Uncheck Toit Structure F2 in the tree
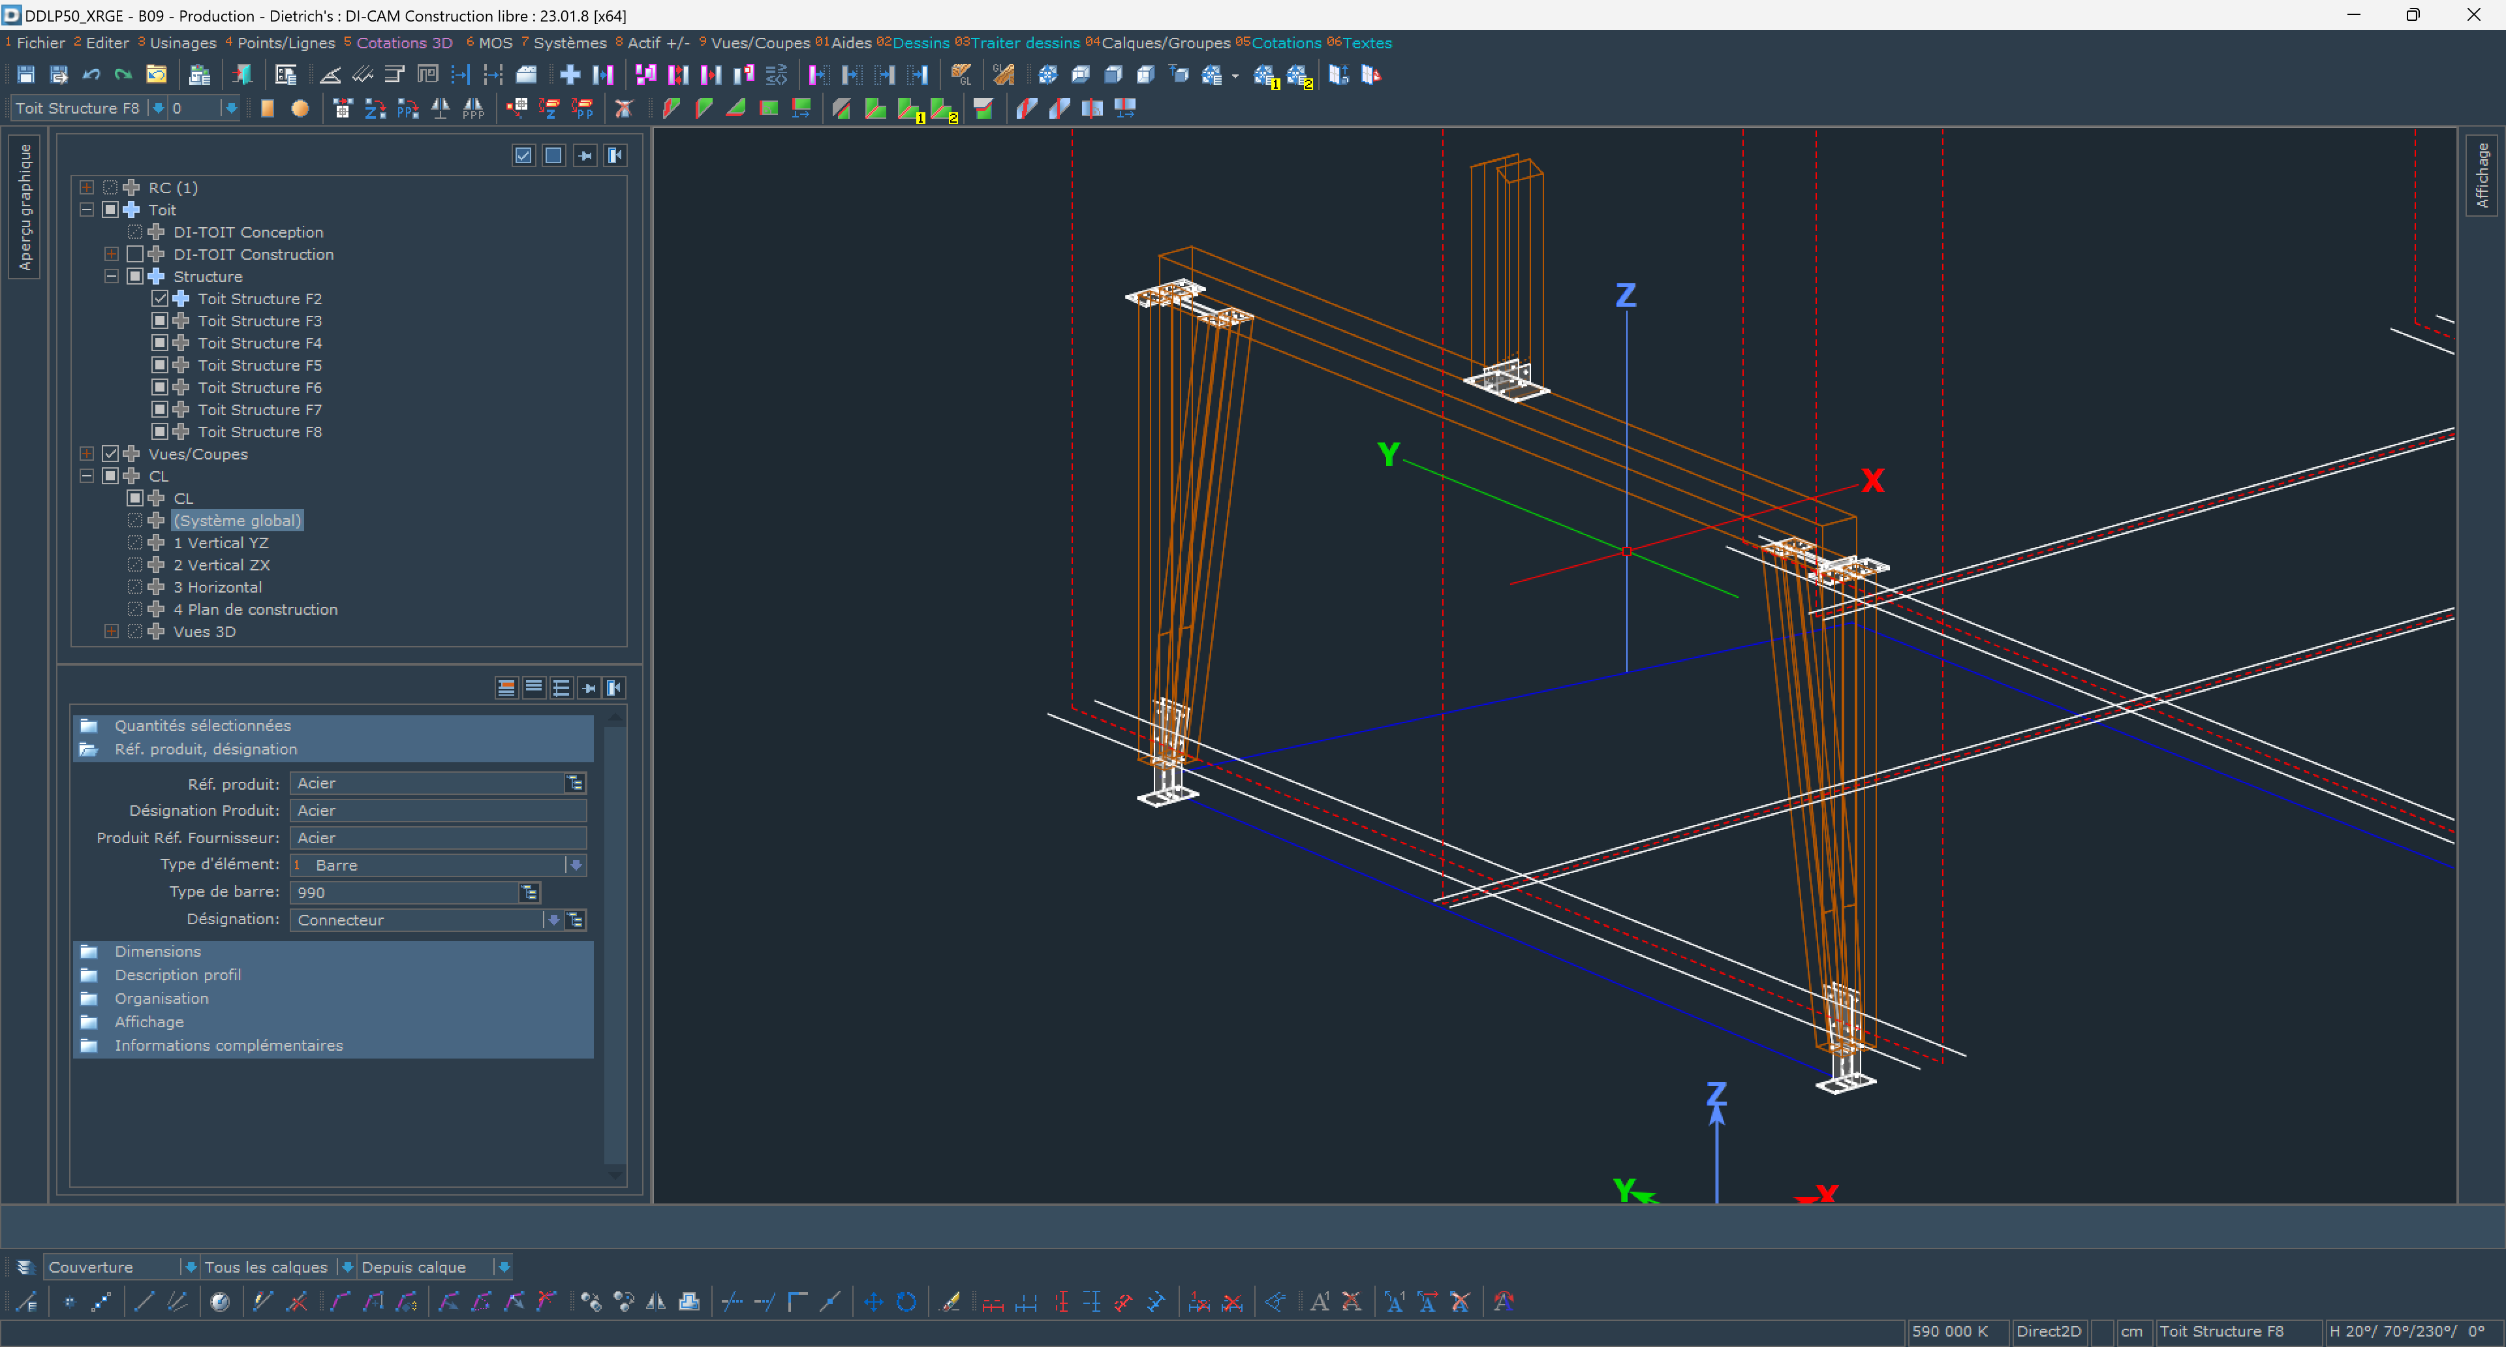Viewport: 2506px width, 1347px height. click(x=161, y=299)
